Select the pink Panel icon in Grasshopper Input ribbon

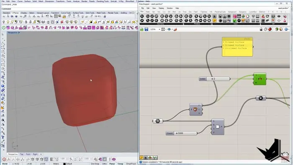pyautogui.click(x=235, y=16)
